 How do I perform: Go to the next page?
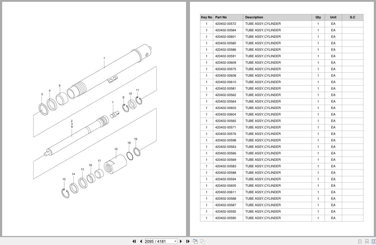[x=181, y=241]
